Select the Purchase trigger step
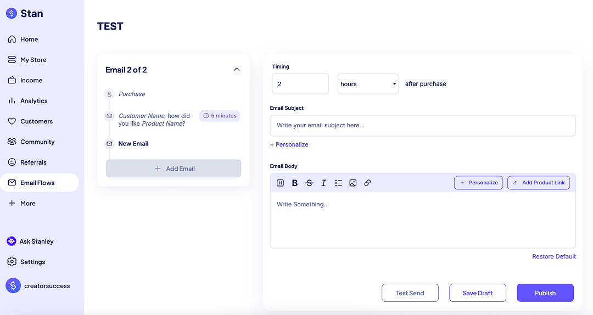Screen dimensions: 593x315 click(x=132, y=94)
